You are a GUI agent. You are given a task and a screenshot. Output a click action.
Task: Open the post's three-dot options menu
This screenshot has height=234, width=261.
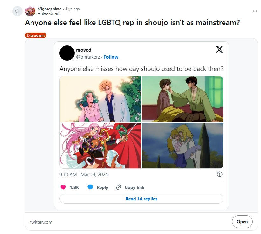tap(255, 11)
